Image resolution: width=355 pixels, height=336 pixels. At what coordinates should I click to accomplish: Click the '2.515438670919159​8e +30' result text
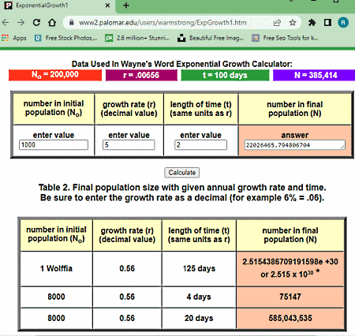290,262
